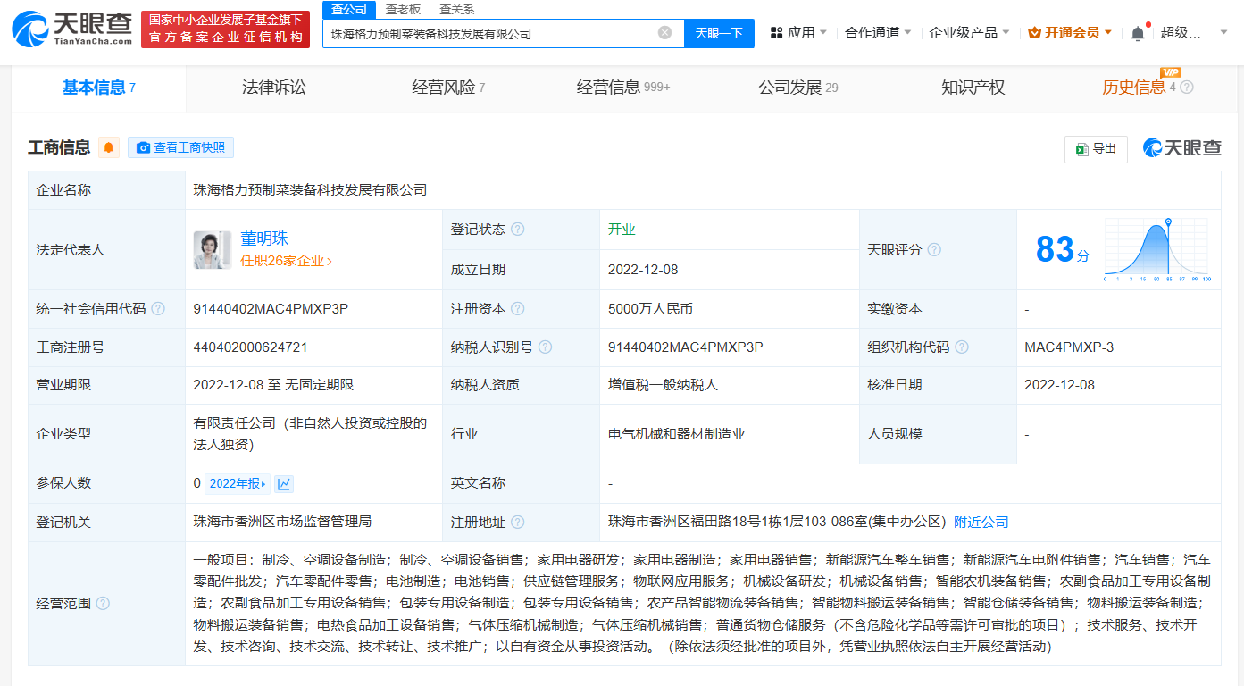The width and height of the screenshot is (1244, 686).
Task: Click the notification bell icon top right
Action: [x=1136, y=31]
